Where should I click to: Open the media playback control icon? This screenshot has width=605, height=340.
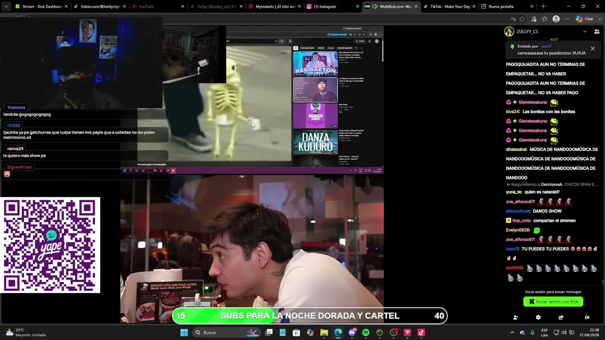[534, 19]
